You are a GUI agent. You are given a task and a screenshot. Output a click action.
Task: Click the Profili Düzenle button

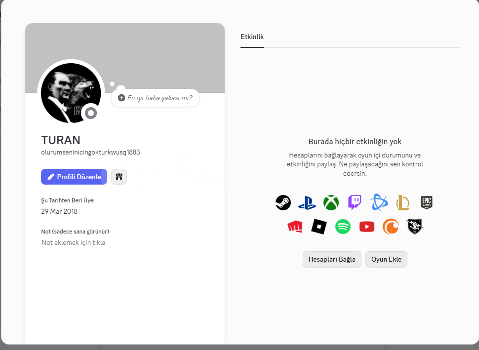[x=74, y=177]
